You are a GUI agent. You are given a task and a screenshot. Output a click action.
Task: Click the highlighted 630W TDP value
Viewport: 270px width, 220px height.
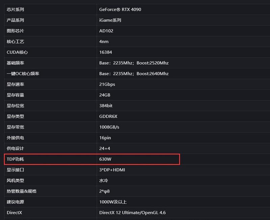(105, 159)
